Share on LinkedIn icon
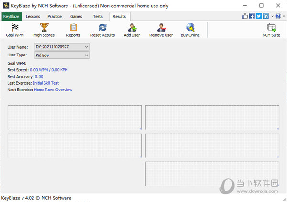287x202 pixels. pos(265,16)
